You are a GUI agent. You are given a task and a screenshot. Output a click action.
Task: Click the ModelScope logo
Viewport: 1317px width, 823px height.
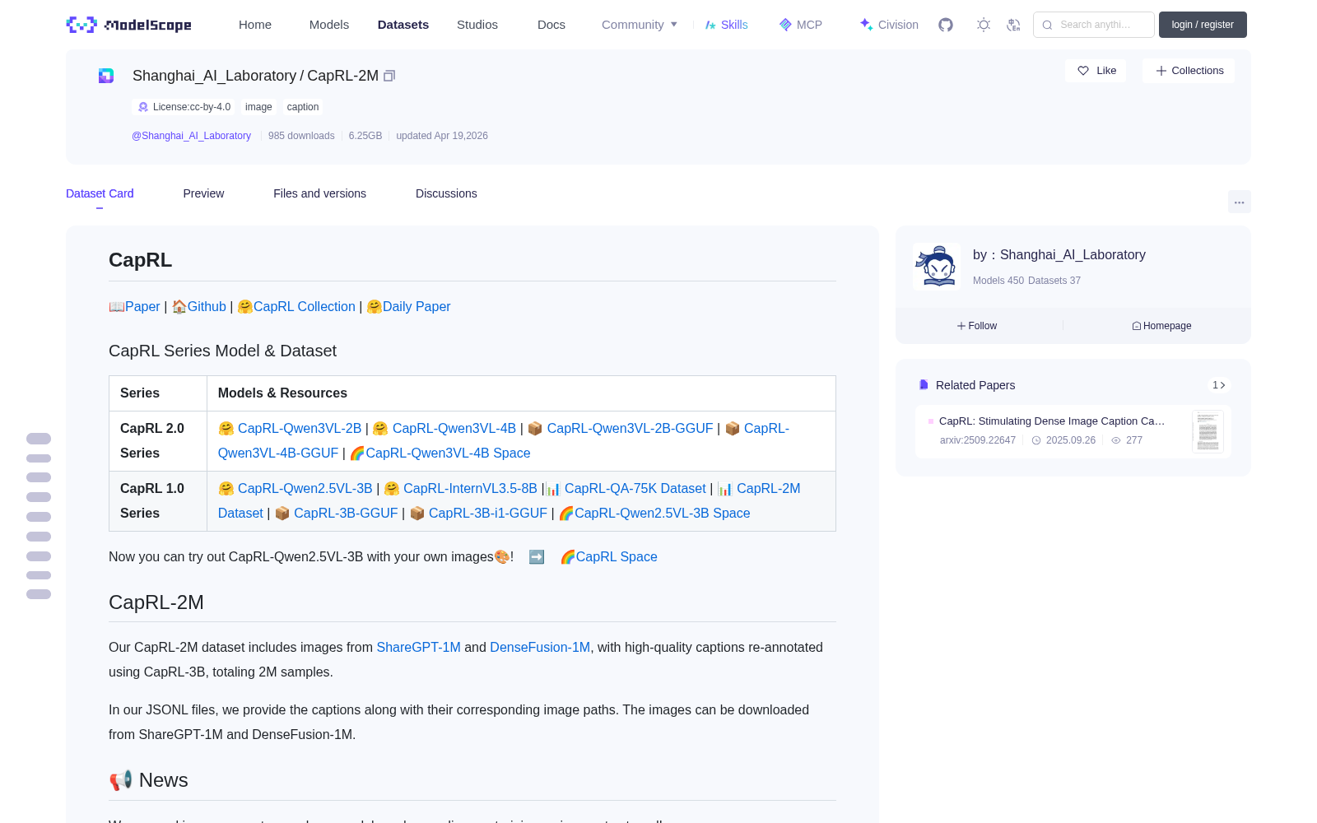[x=129, y=25]
